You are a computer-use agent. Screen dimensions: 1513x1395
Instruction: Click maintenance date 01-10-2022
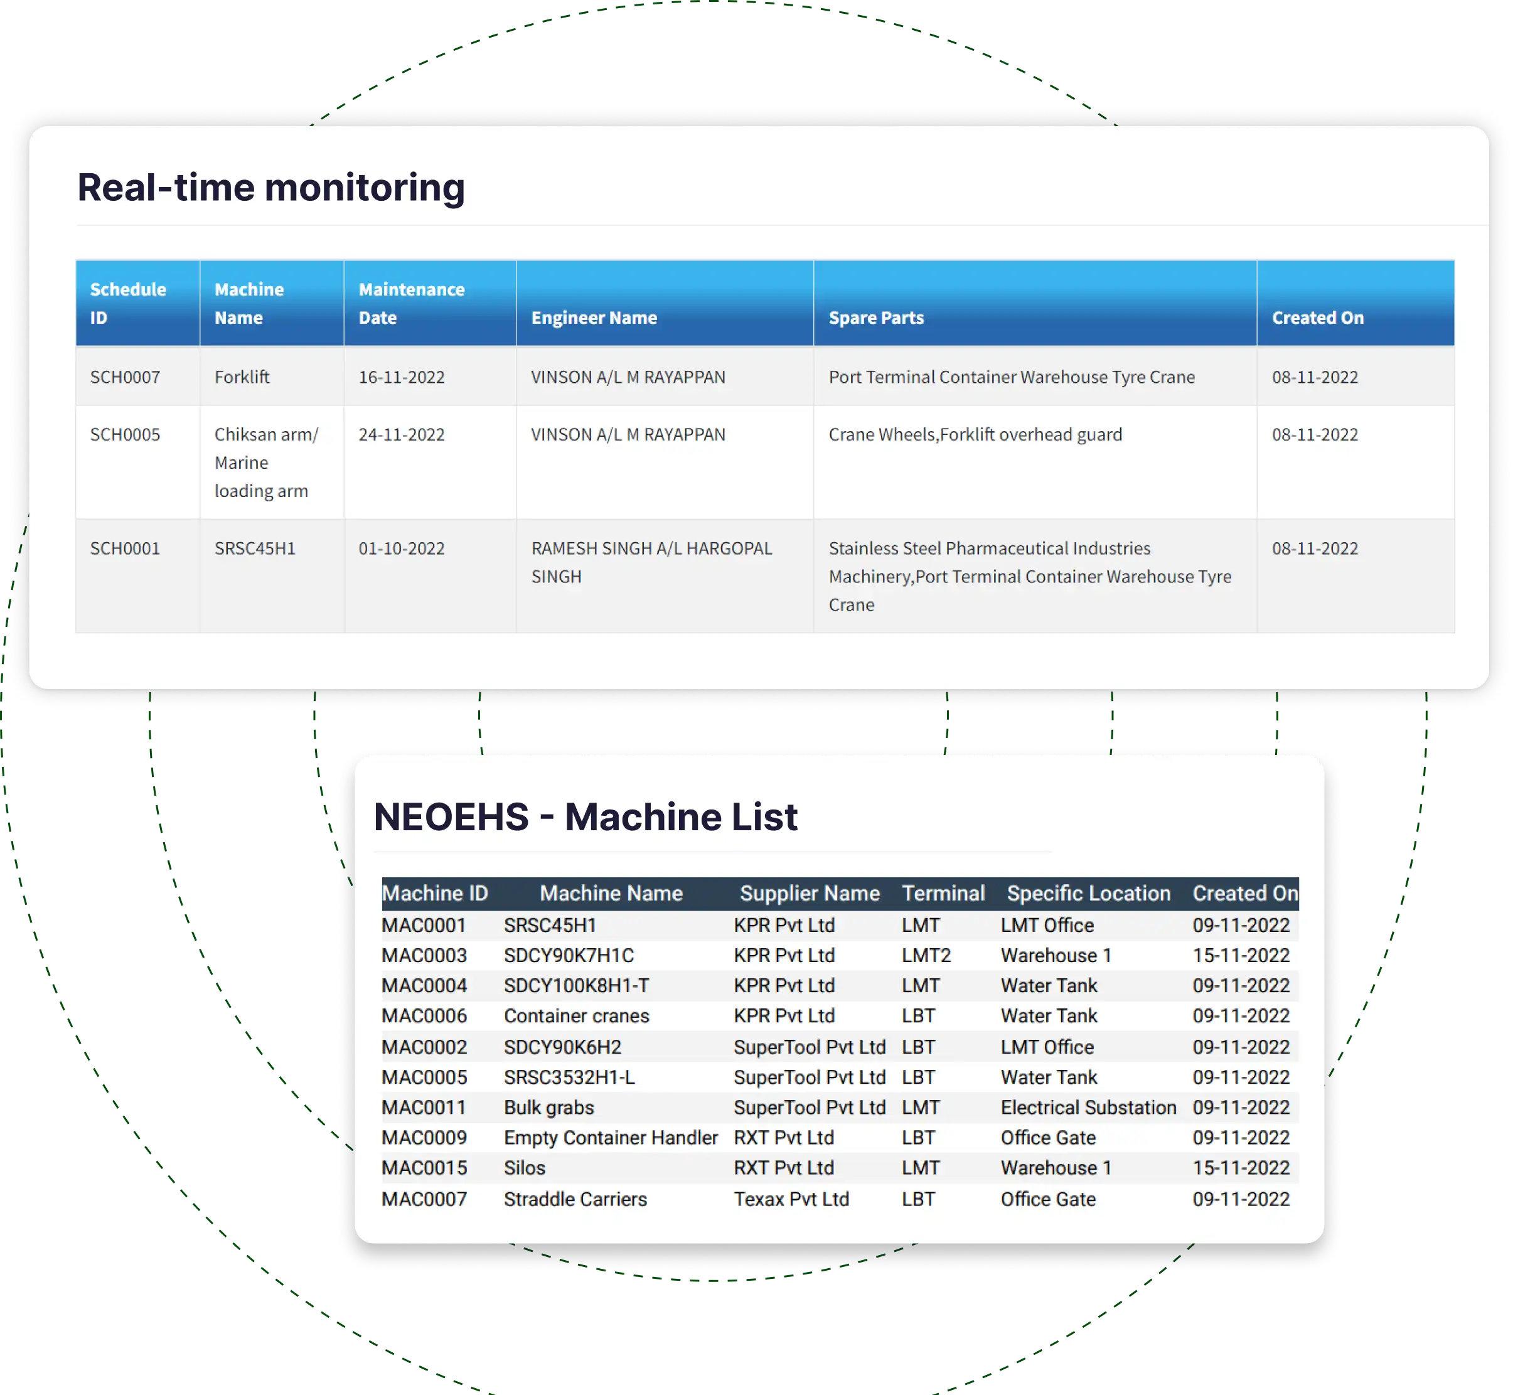(430, 576)
